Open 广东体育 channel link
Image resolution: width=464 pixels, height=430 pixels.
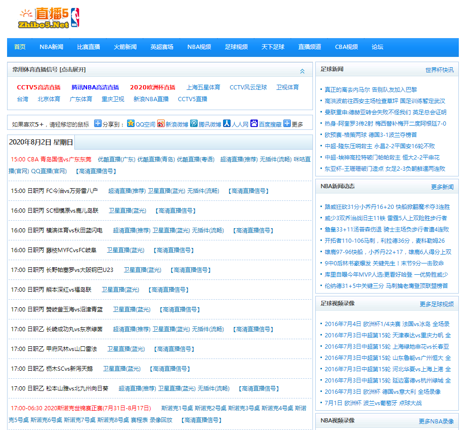(x=81, y=99)
